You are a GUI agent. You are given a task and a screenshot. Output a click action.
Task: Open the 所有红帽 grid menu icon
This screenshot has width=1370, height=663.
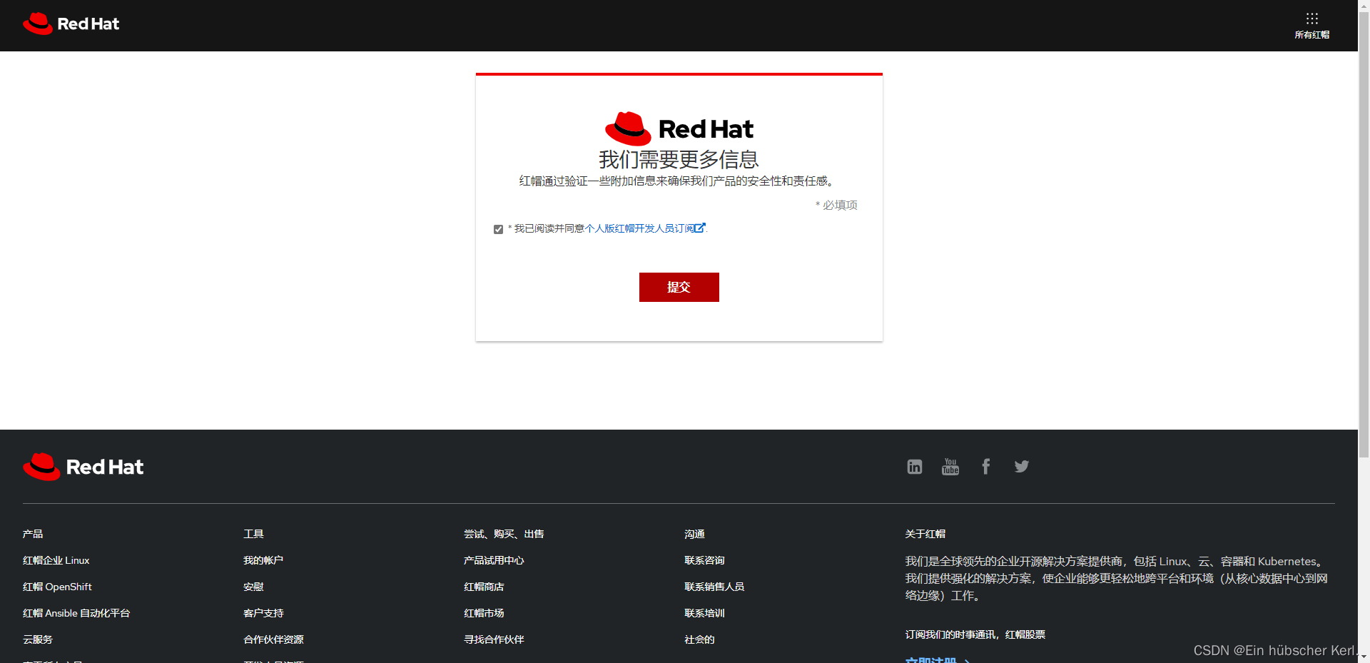pos(1311,19)
